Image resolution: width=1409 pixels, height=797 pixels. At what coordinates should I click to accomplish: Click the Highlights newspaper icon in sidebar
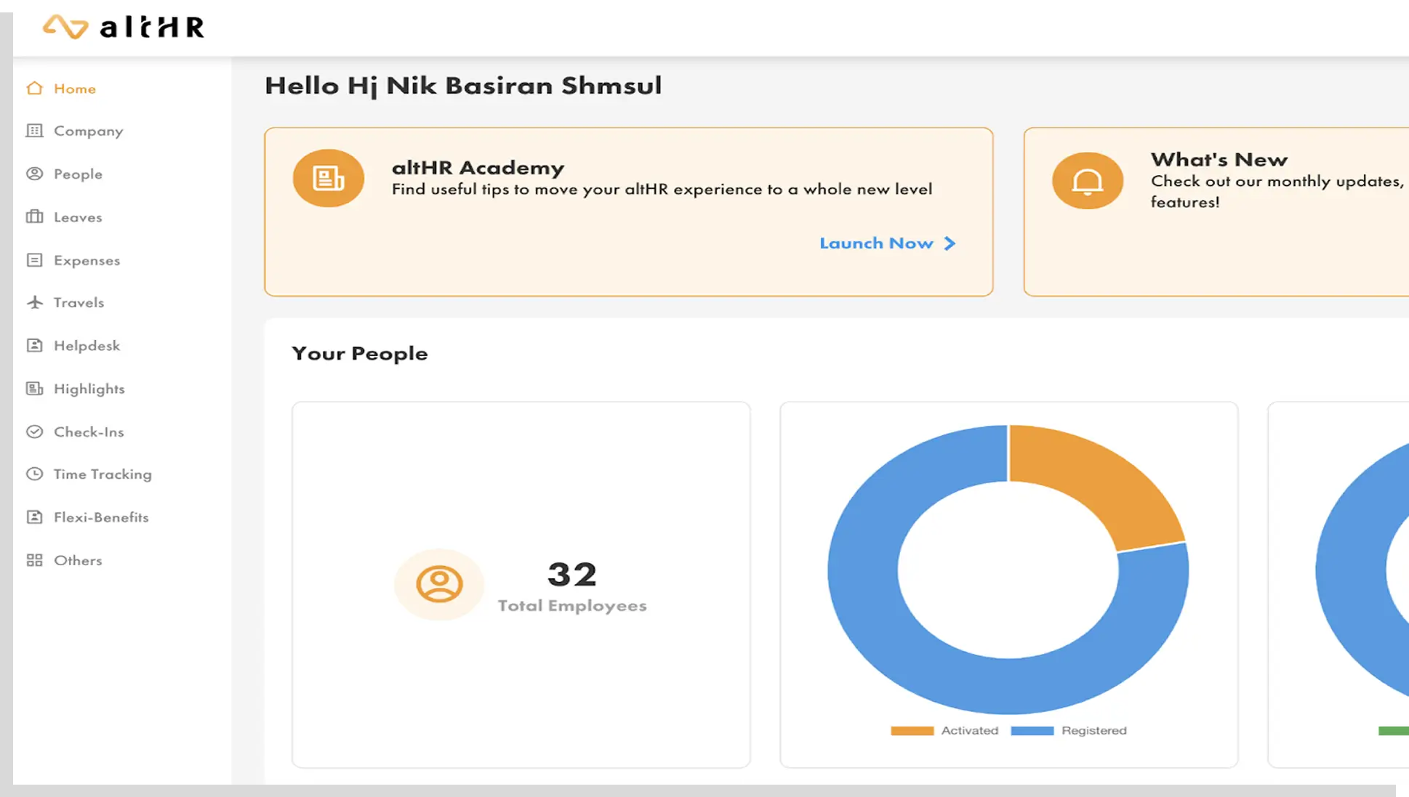(x=34, y=389)
